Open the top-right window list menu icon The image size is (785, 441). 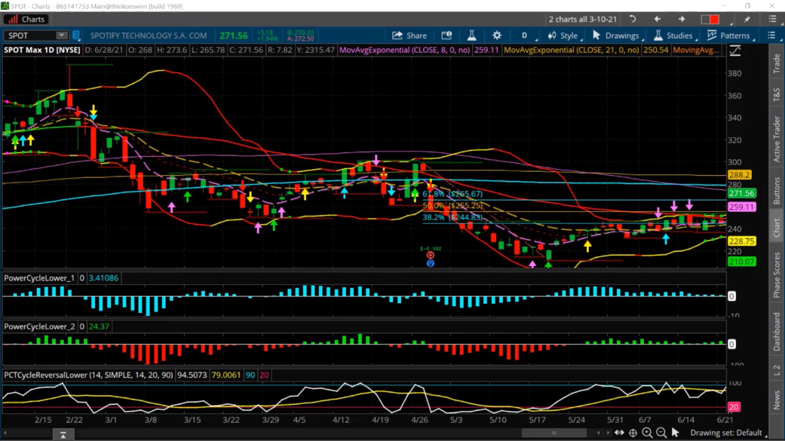click(772, 19)
